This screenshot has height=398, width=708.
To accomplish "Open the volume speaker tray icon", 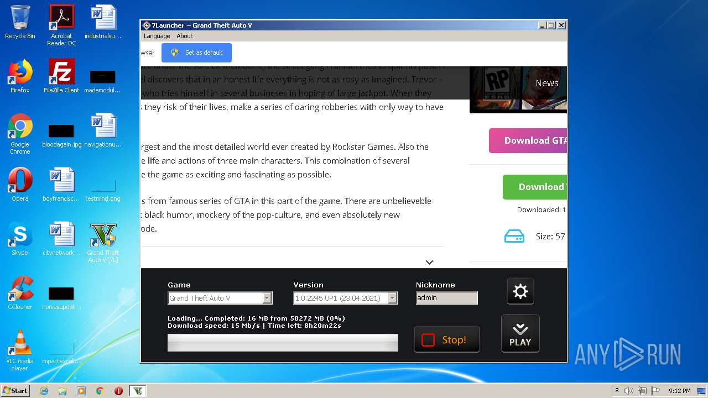I will coord(629,391).
